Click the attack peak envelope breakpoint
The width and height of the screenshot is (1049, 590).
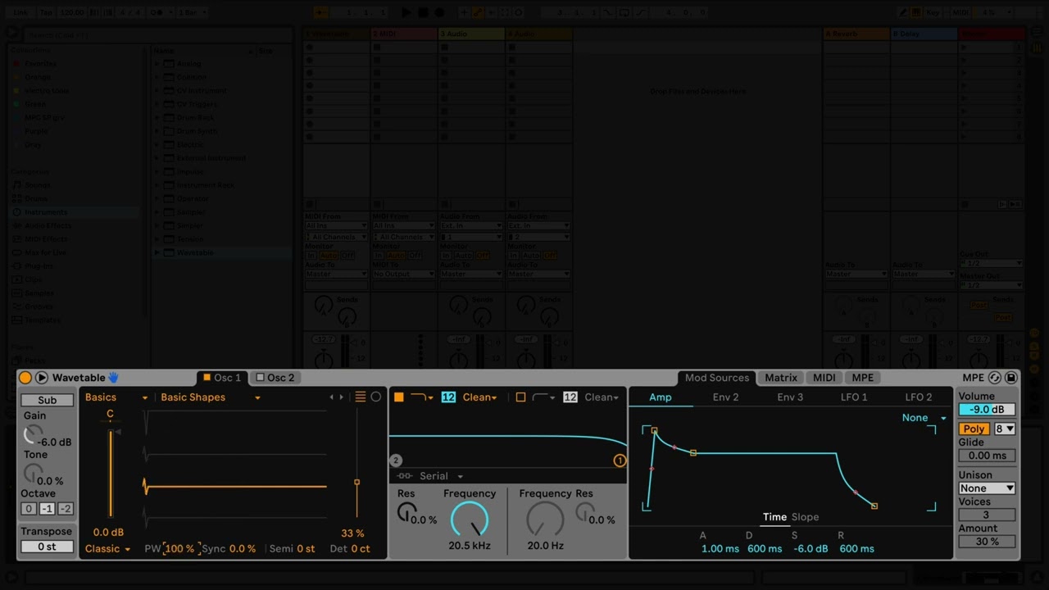[x=654, y=430]
